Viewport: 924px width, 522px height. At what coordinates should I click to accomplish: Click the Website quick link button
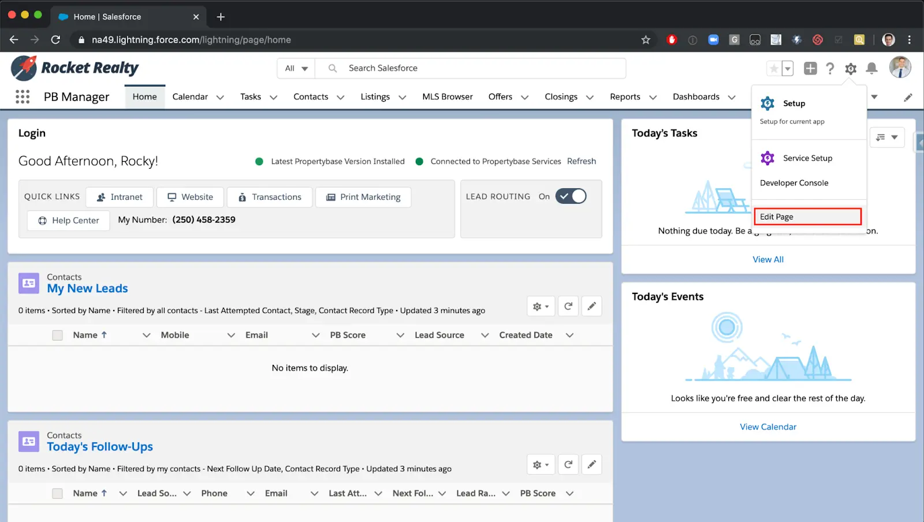[x=190, y=197]
